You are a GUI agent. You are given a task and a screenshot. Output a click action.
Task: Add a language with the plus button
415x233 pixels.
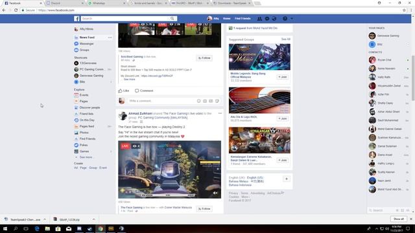(287, 179)
